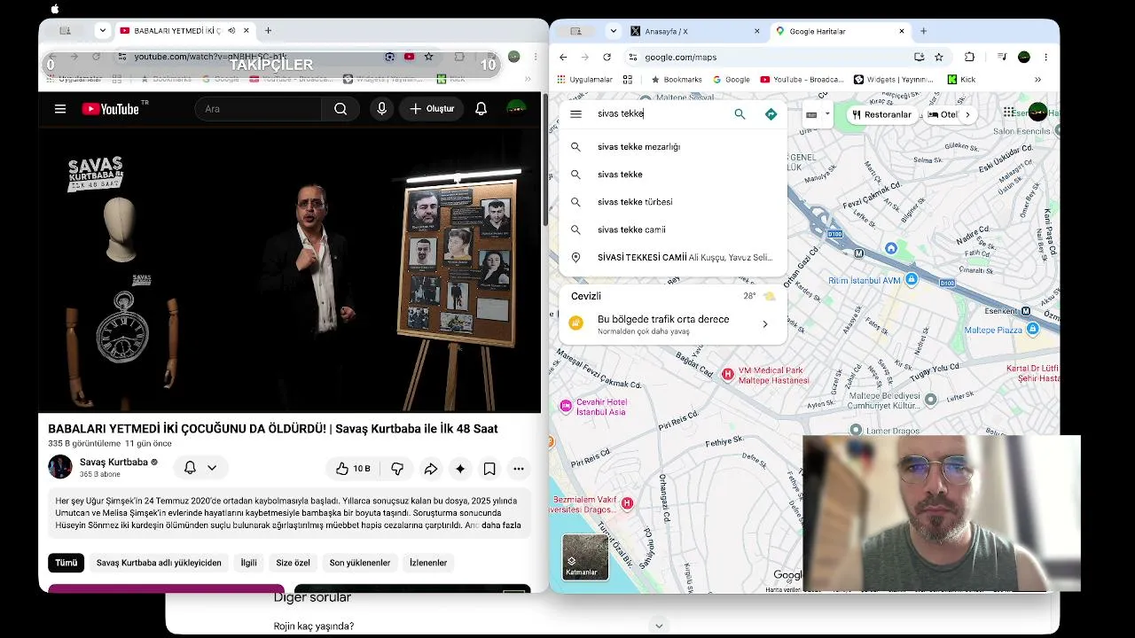Toggle the Katmanlar map layers
Image resolution: width=1135 pixels, height=638 pixels.
585,556
